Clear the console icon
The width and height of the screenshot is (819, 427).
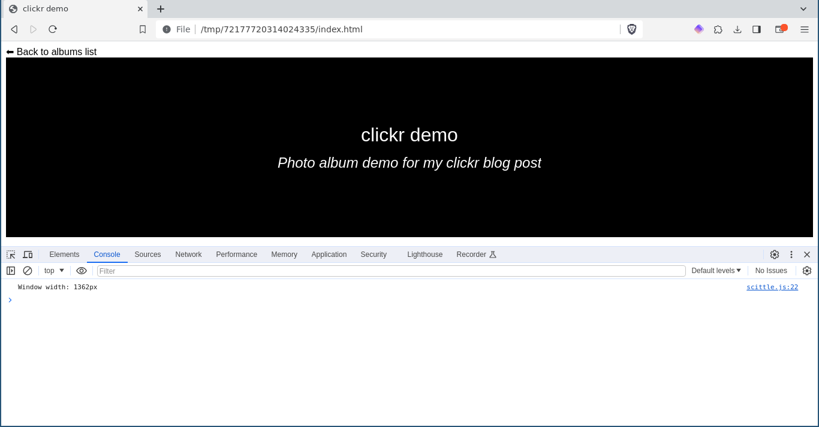[x=28, y=271]
